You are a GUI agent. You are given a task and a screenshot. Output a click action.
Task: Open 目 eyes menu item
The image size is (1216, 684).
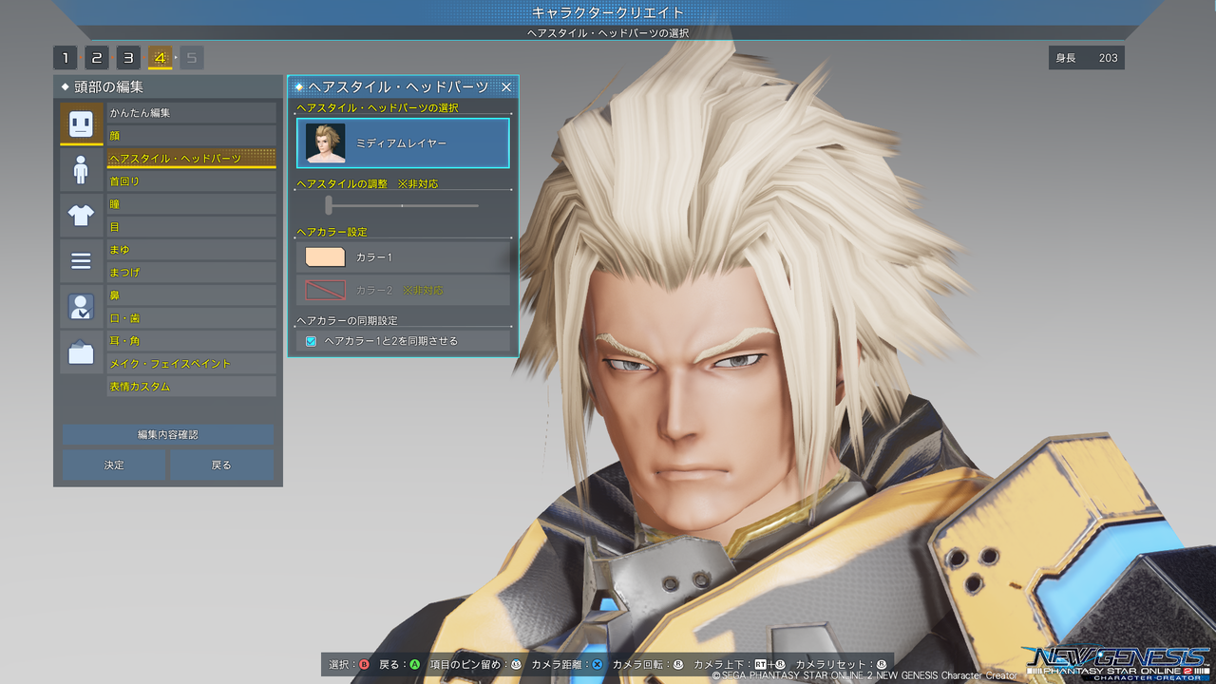[x=191, y=227]
